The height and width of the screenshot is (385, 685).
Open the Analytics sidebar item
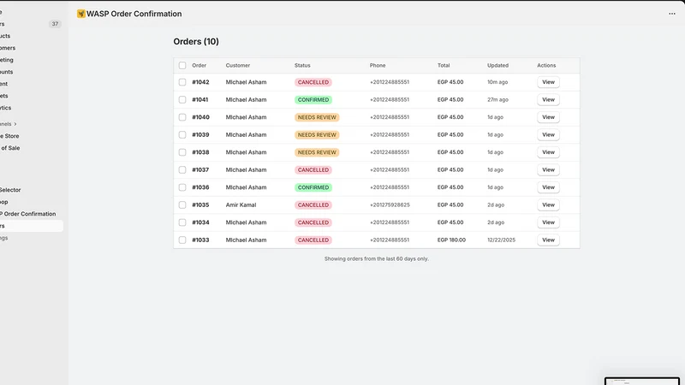[x=6, y=108]
